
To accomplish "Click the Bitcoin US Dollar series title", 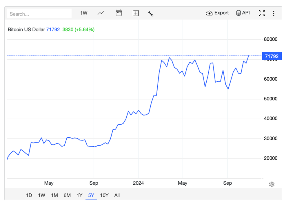I will (26, 29).
